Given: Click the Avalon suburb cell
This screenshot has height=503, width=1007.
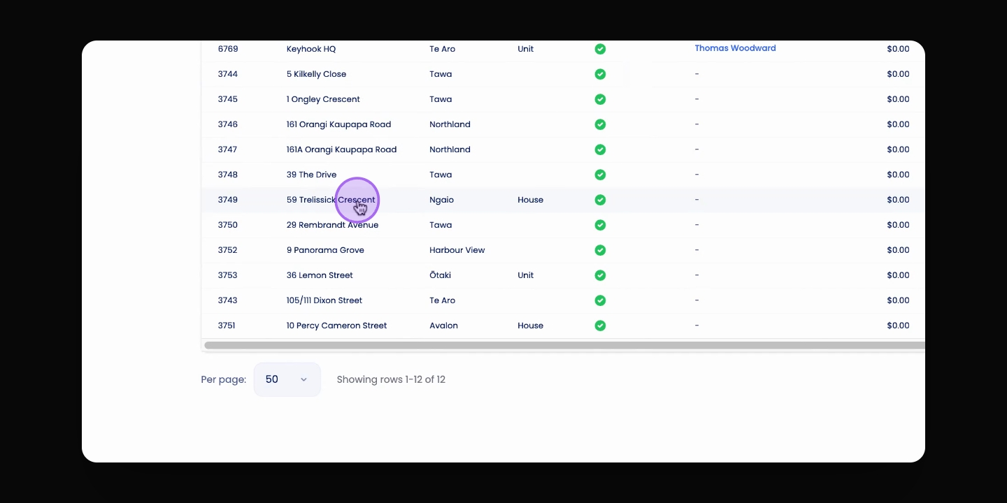Looking at the screenshot, I should point(443,326).
